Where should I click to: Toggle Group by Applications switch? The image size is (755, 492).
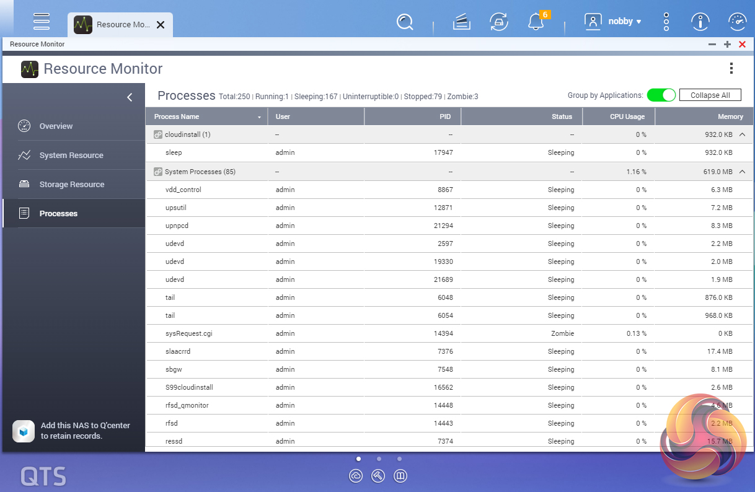[661, 95]
